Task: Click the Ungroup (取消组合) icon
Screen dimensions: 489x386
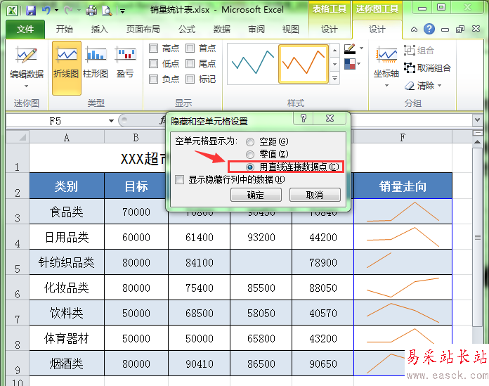Action: click(x=410, y=67)
